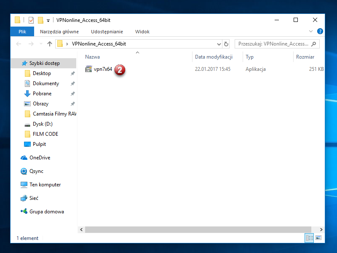Unpin Desktop using its pin icon
This screenshot has width=337, height=253.
click(x=72, y=73)
